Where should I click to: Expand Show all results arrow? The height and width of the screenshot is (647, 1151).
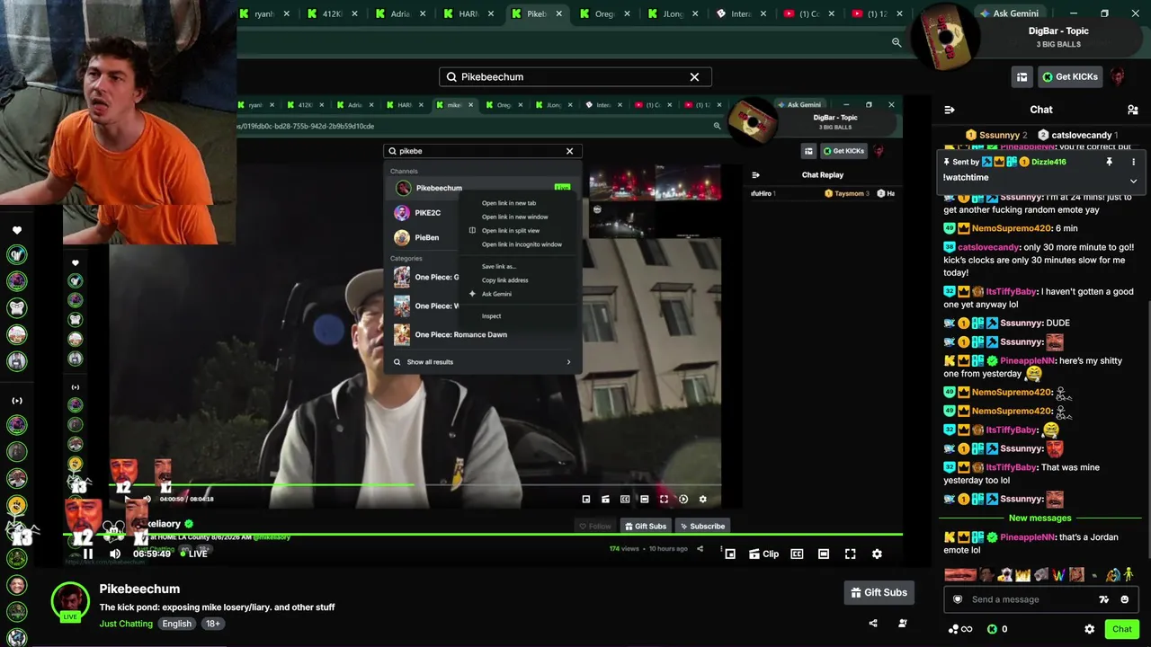coord(568,362)
